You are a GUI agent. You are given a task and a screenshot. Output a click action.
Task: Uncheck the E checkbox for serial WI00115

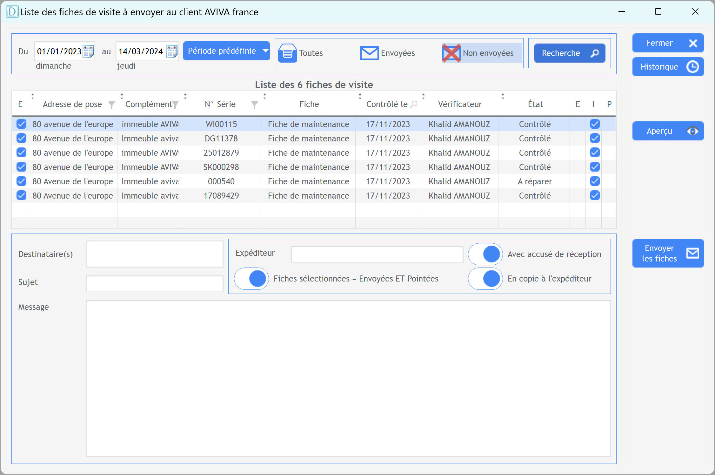(x=21, y=124)
